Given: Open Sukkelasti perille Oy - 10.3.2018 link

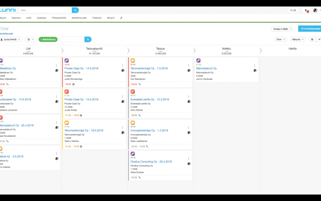Looking at the screenshot, I should 150,99.
